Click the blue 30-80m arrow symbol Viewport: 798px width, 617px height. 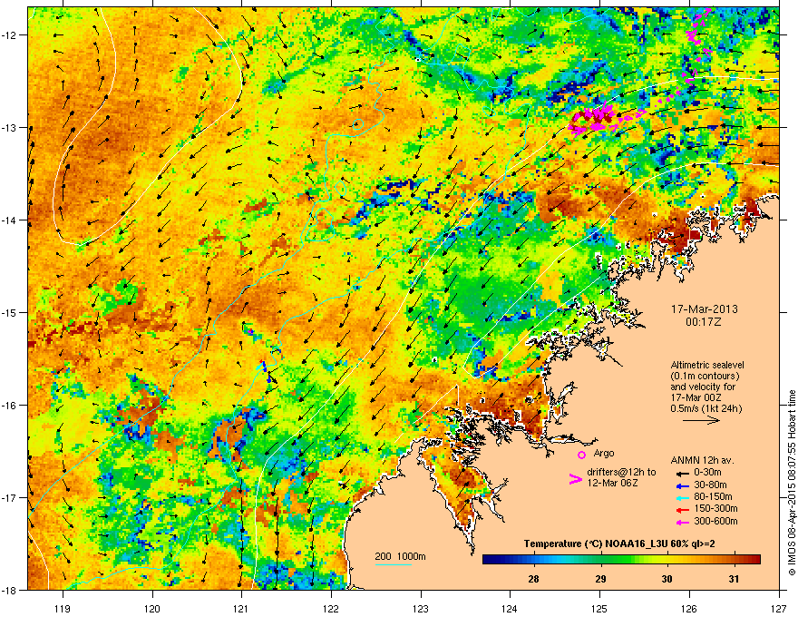[682, 485]
